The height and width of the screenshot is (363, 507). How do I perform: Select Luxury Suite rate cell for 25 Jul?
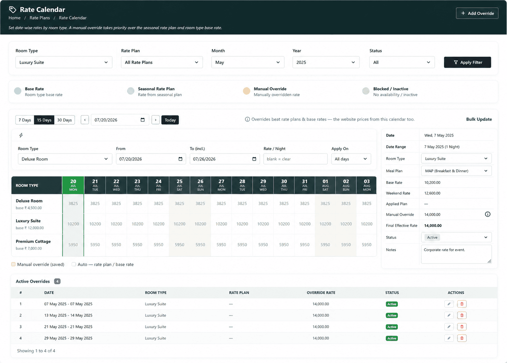pyautogui.click(x=179, y=224)
